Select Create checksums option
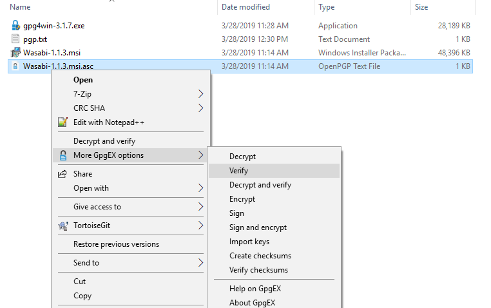This screenshot has height=308, width=491. pyautogui.click(x=260, y=256)
